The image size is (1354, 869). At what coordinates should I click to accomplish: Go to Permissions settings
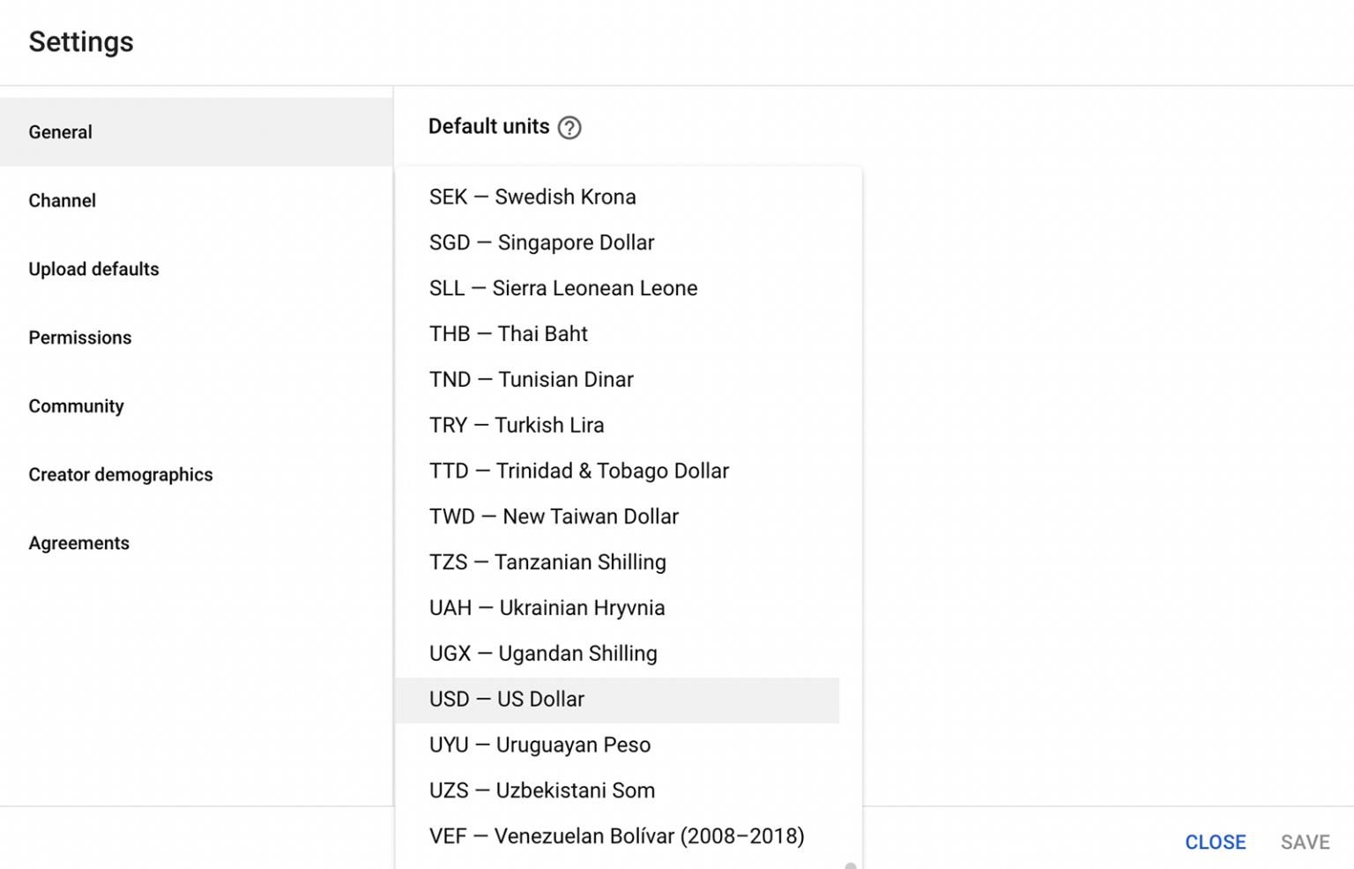[x=80, y=338]
